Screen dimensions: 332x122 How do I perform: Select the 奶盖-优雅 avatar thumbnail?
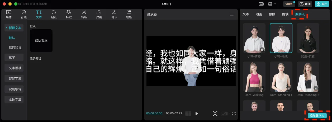(x=308, y=38)
